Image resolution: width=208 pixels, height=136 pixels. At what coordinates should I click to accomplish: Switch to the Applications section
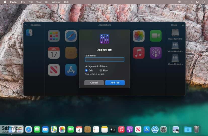pyautogui.click(x=105, y=25)
